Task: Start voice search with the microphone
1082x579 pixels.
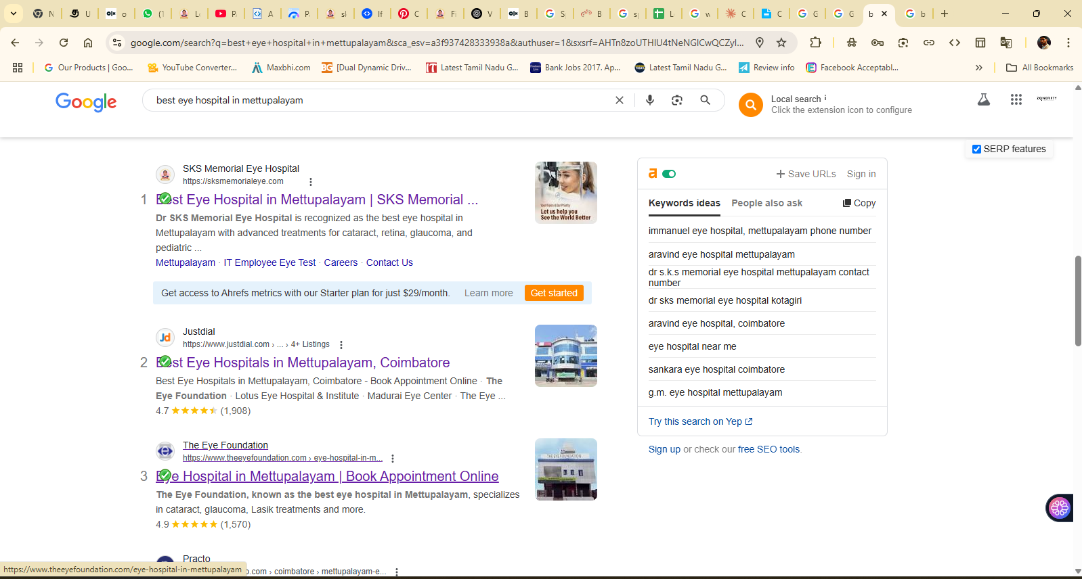Action: tap(650, 100)
